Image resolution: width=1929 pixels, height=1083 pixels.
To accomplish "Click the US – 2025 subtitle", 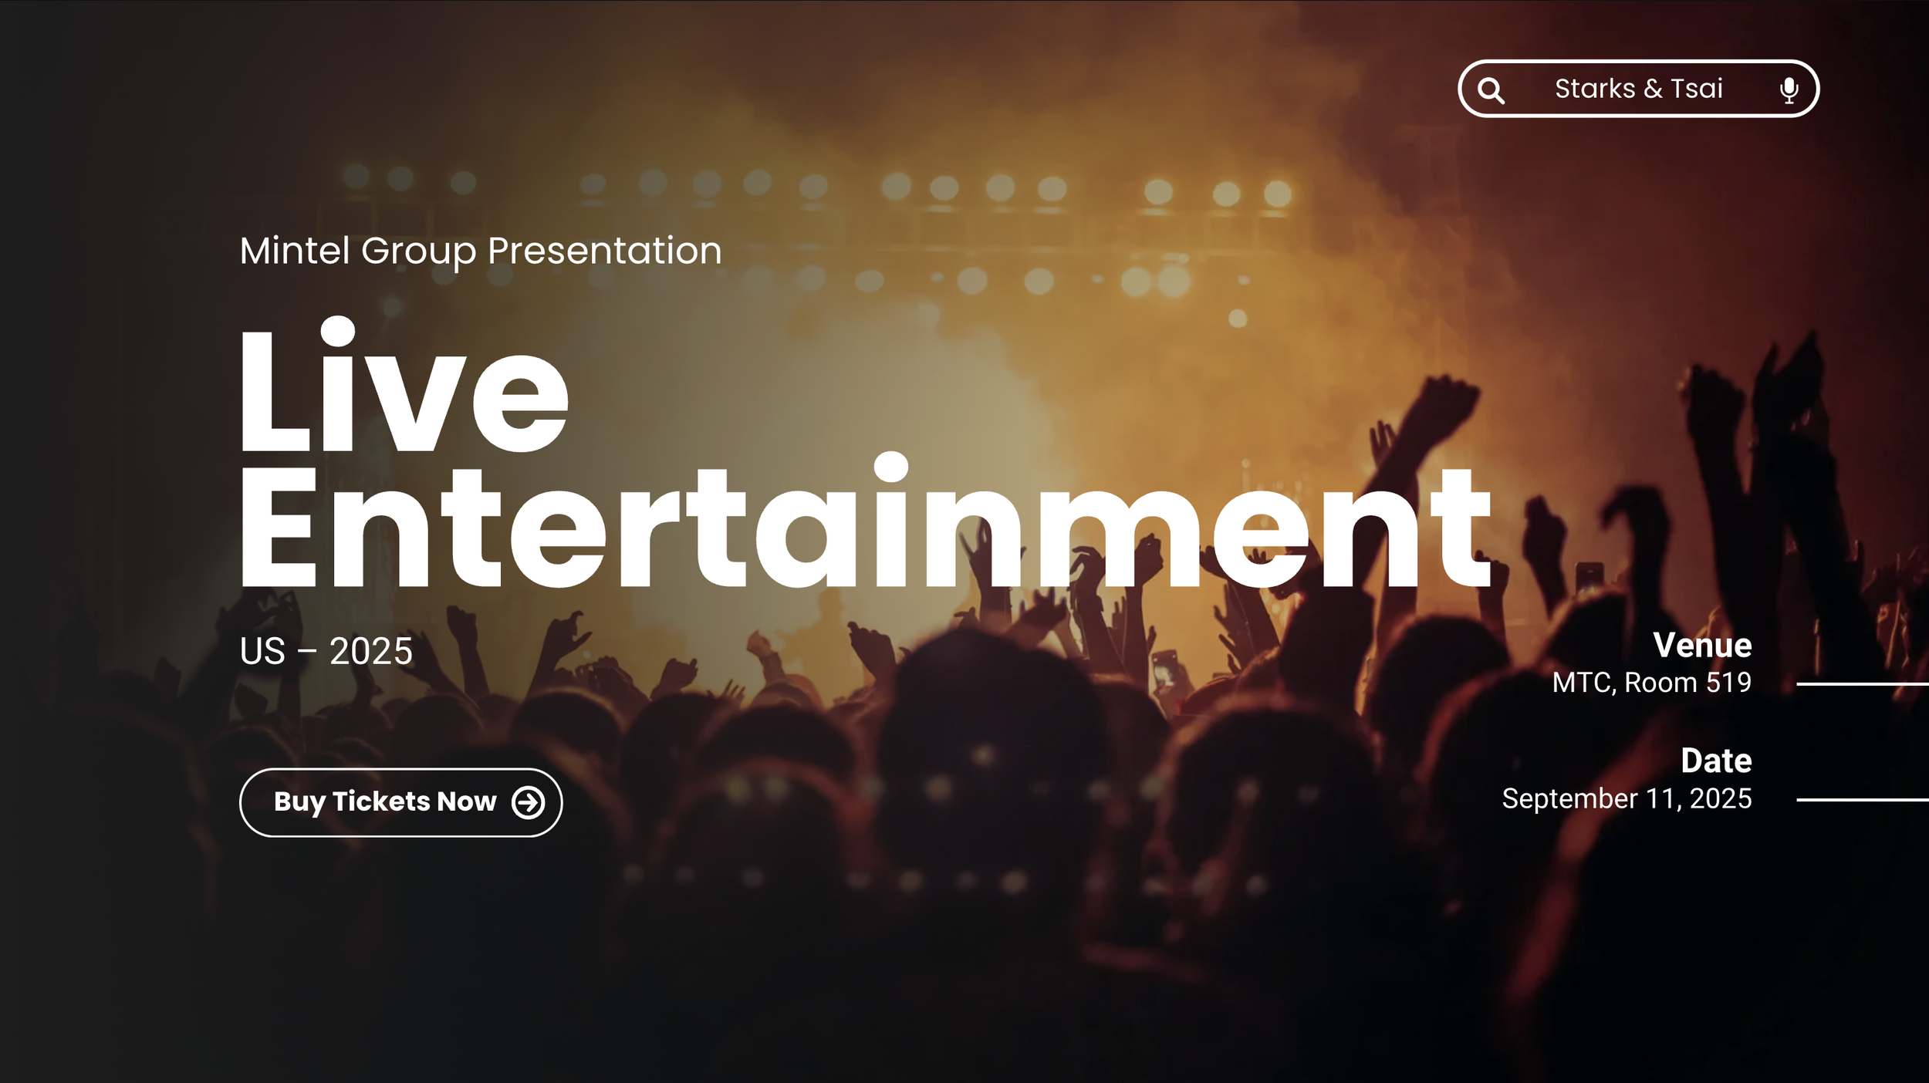I will 325,650.
